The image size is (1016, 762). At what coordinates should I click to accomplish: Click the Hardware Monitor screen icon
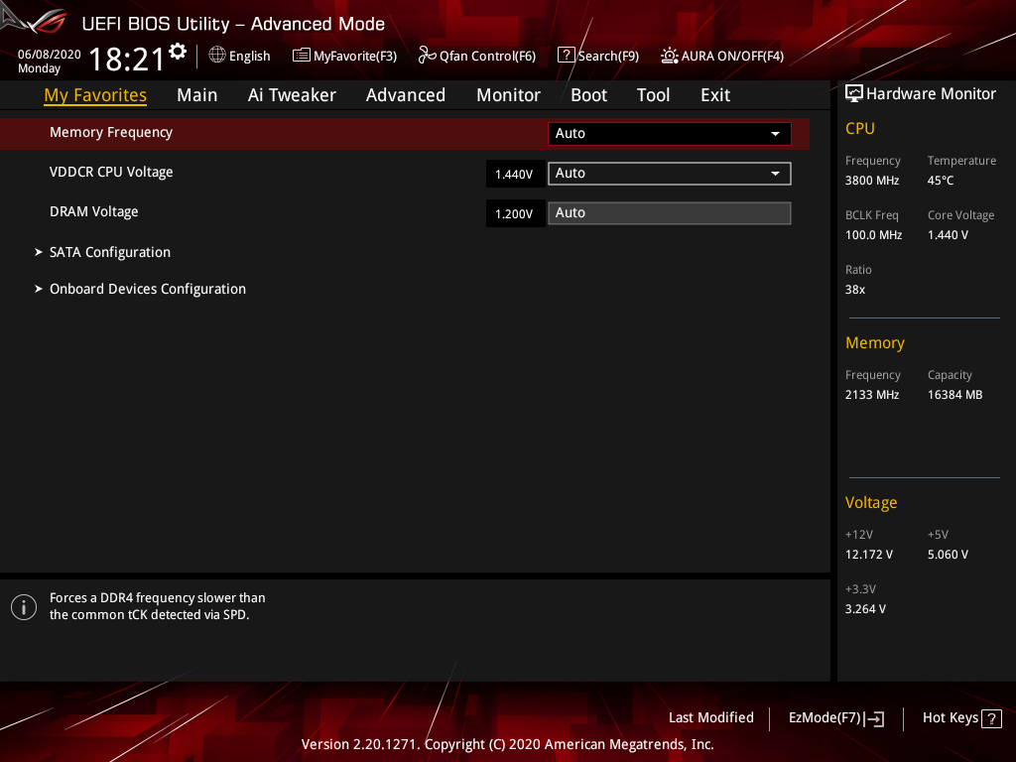click(854, 94)
